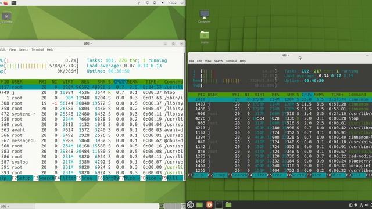Open File menu in right dark terminal
Screen dimensions: 372x209
point(191,61)
